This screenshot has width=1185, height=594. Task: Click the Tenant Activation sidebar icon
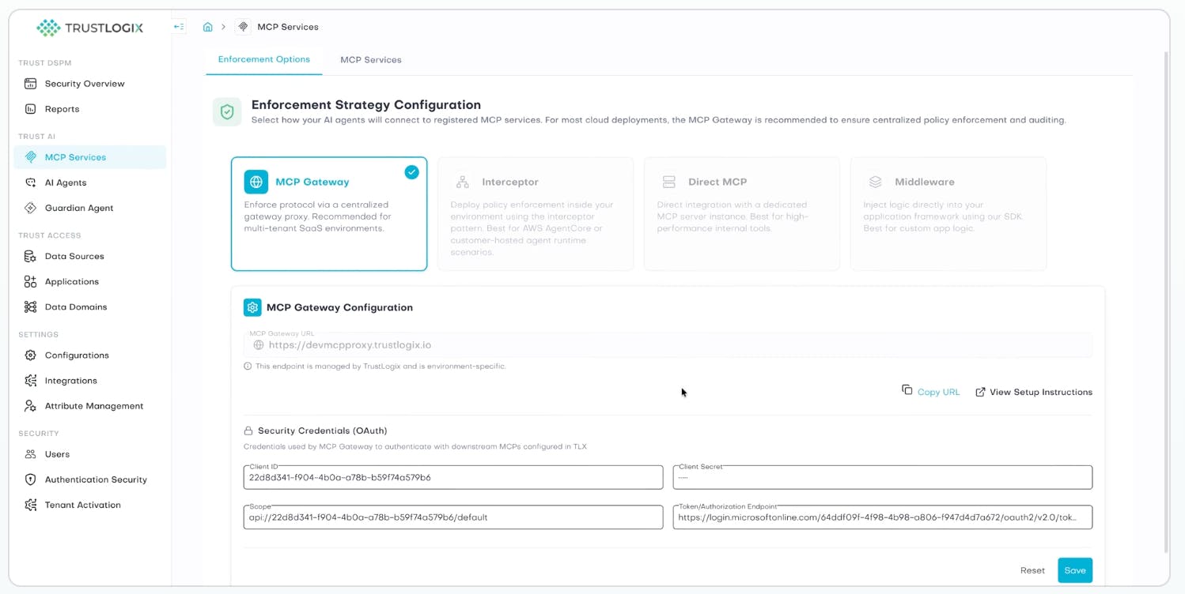(31, 505)
